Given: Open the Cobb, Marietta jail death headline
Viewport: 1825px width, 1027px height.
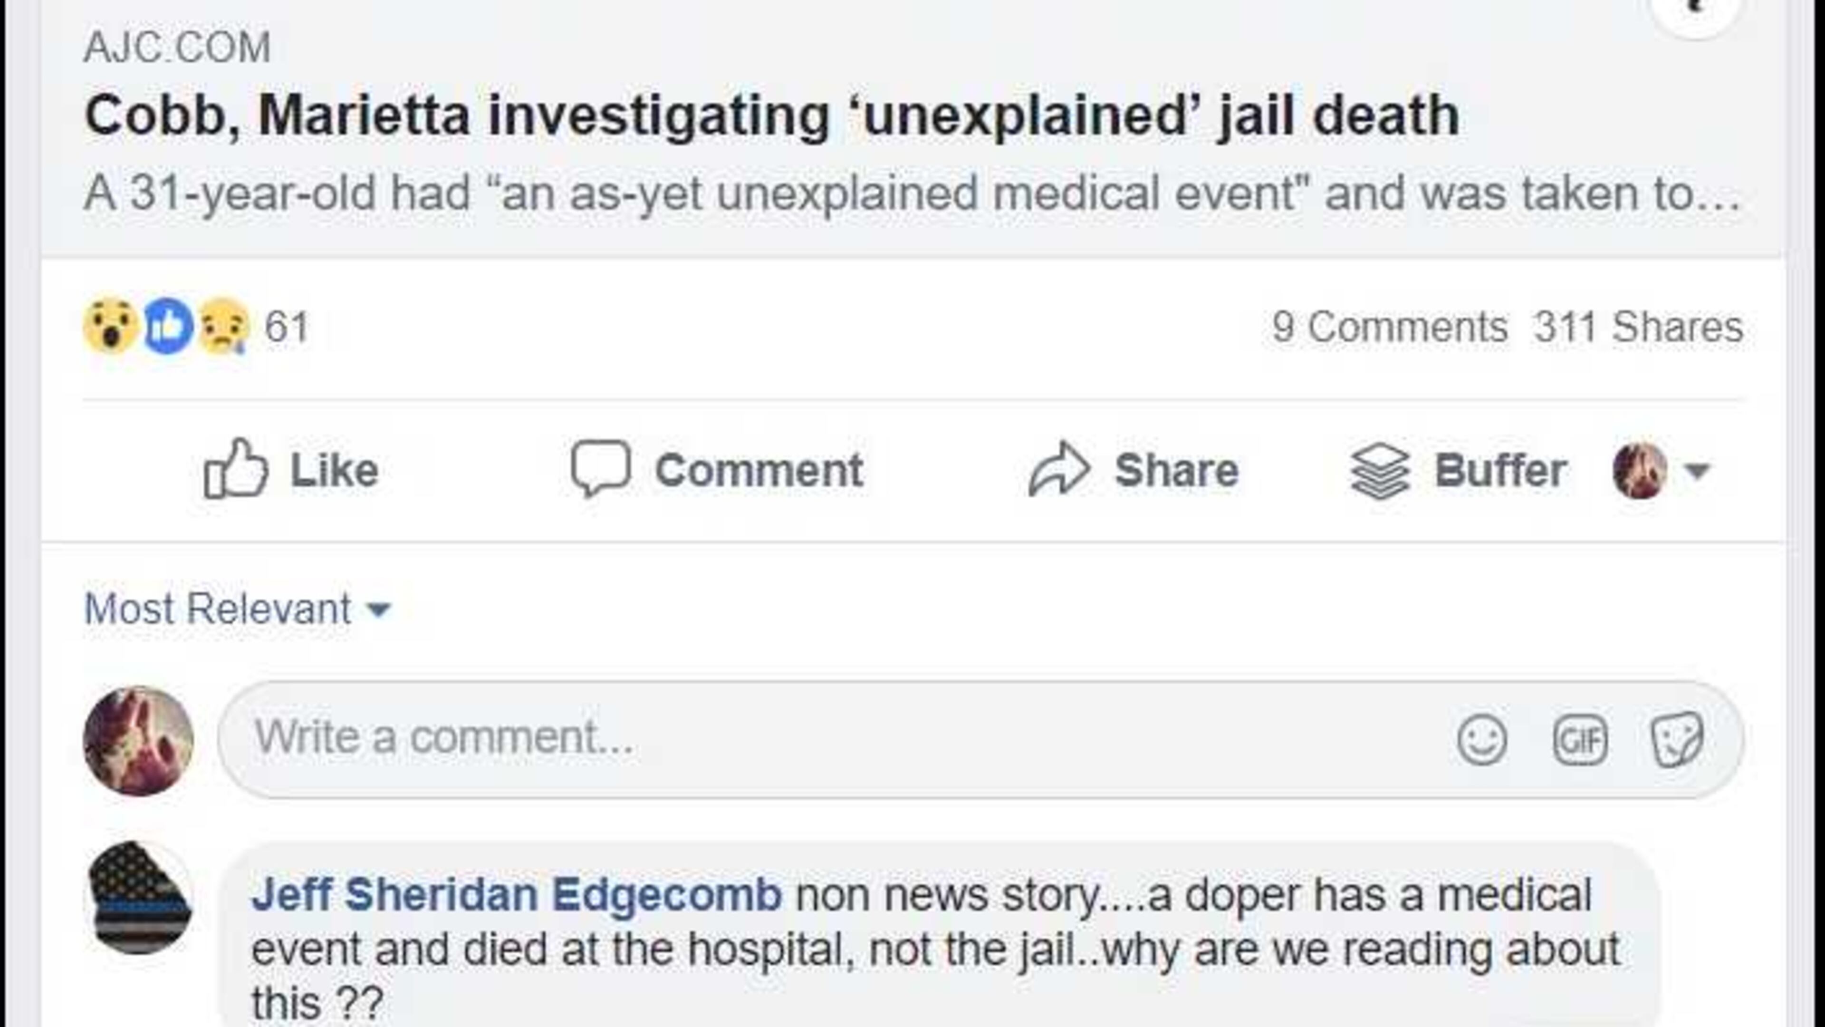Looking at the screenshot, I should point(771,116).
